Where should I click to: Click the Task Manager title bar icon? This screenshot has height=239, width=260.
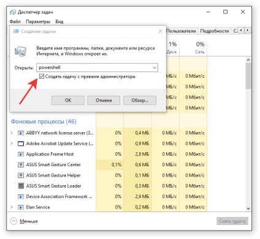pyautogui.click(x=13, y=12)
